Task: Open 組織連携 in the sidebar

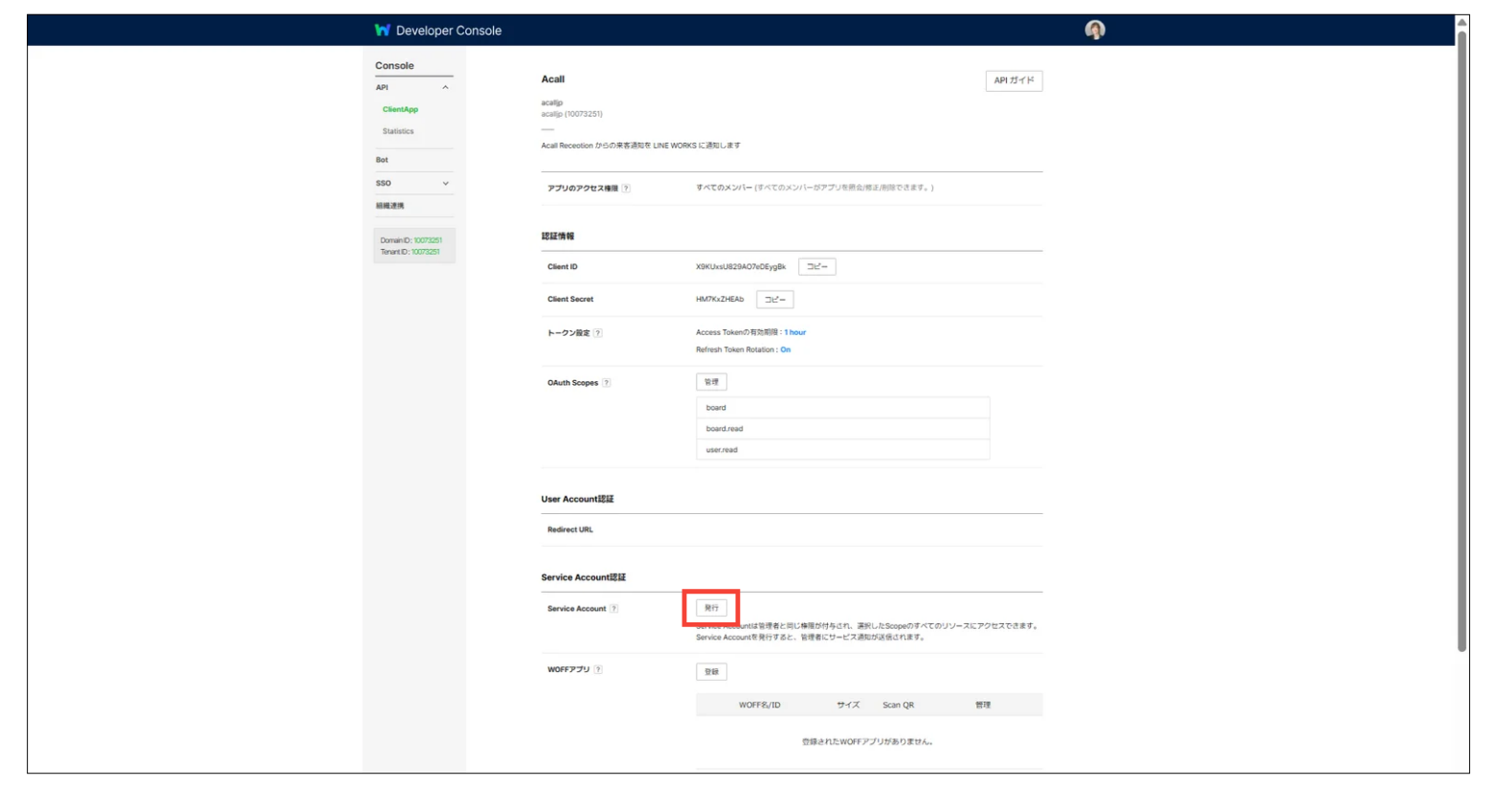Action: (x=390, y=206)
